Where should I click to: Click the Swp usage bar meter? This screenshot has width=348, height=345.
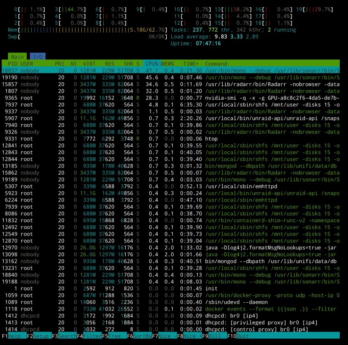click(87, 36)
